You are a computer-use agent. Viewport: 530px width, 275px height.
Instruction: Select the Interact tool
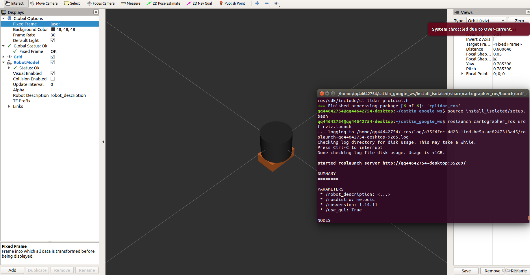(14, 3)
